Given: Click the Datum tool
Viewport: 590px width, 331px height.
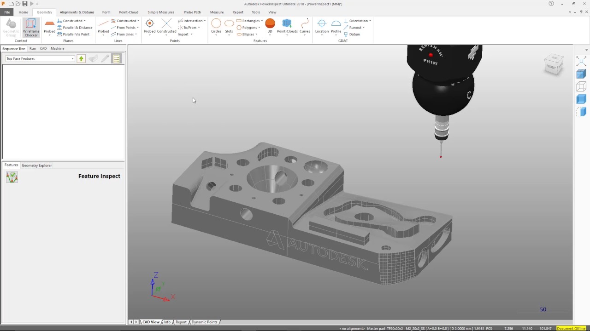Looking at the screenshot, I should pyautogui.click(x=352, y=34).
